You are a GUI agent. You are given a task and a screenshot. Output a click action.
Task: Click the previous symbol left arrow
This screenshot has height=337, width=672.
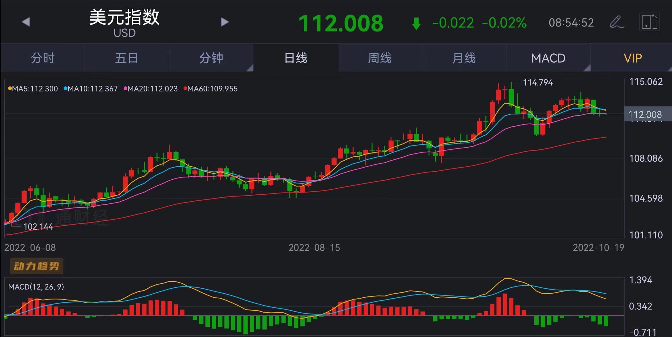click(26, 22)
